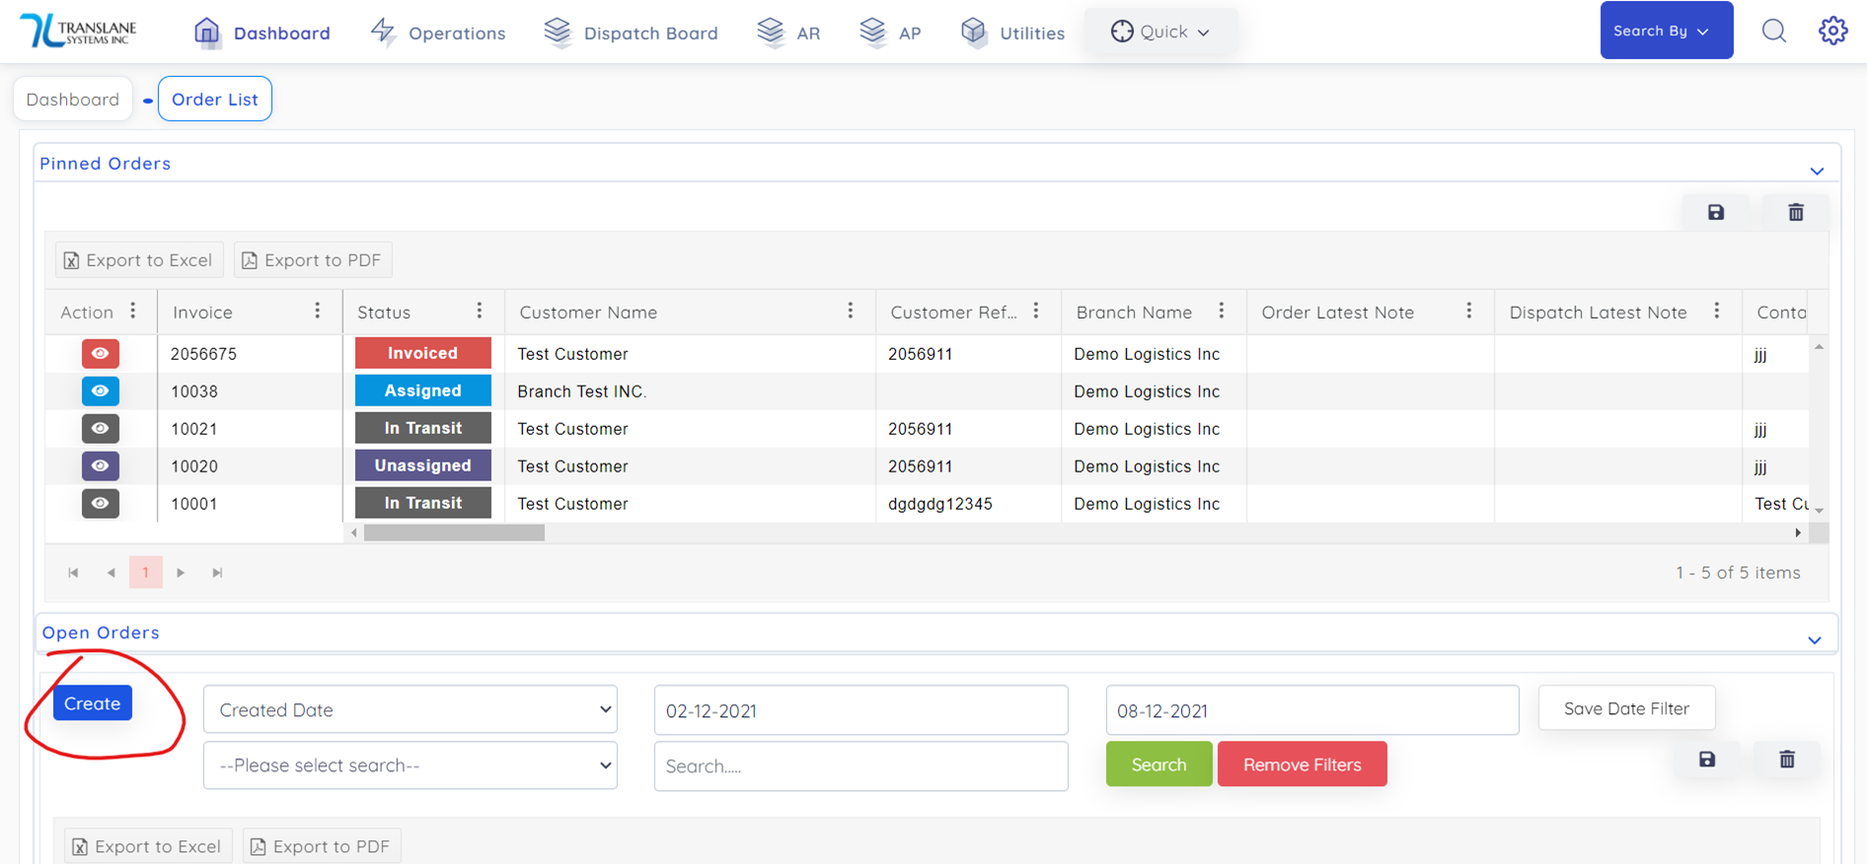The width and height of the screenshot is (1867, 865).
Task: Click the red Remove Filters button
Action: coord(1302,764)
